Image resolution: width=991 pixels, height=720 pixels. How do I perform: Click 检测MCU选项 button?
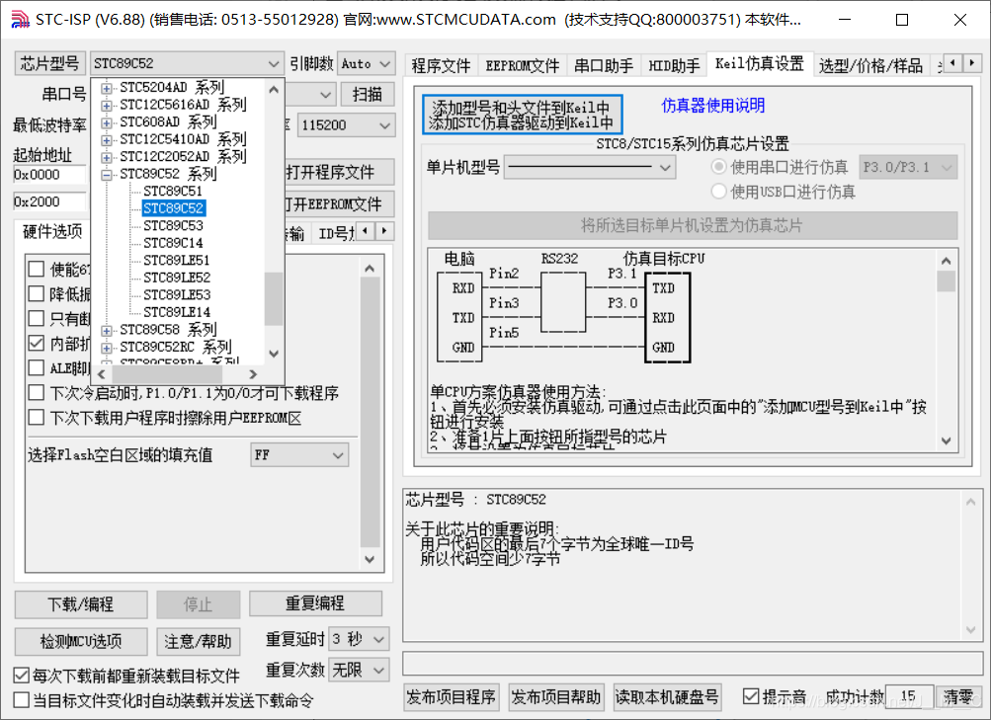click(x=81, y=642)
